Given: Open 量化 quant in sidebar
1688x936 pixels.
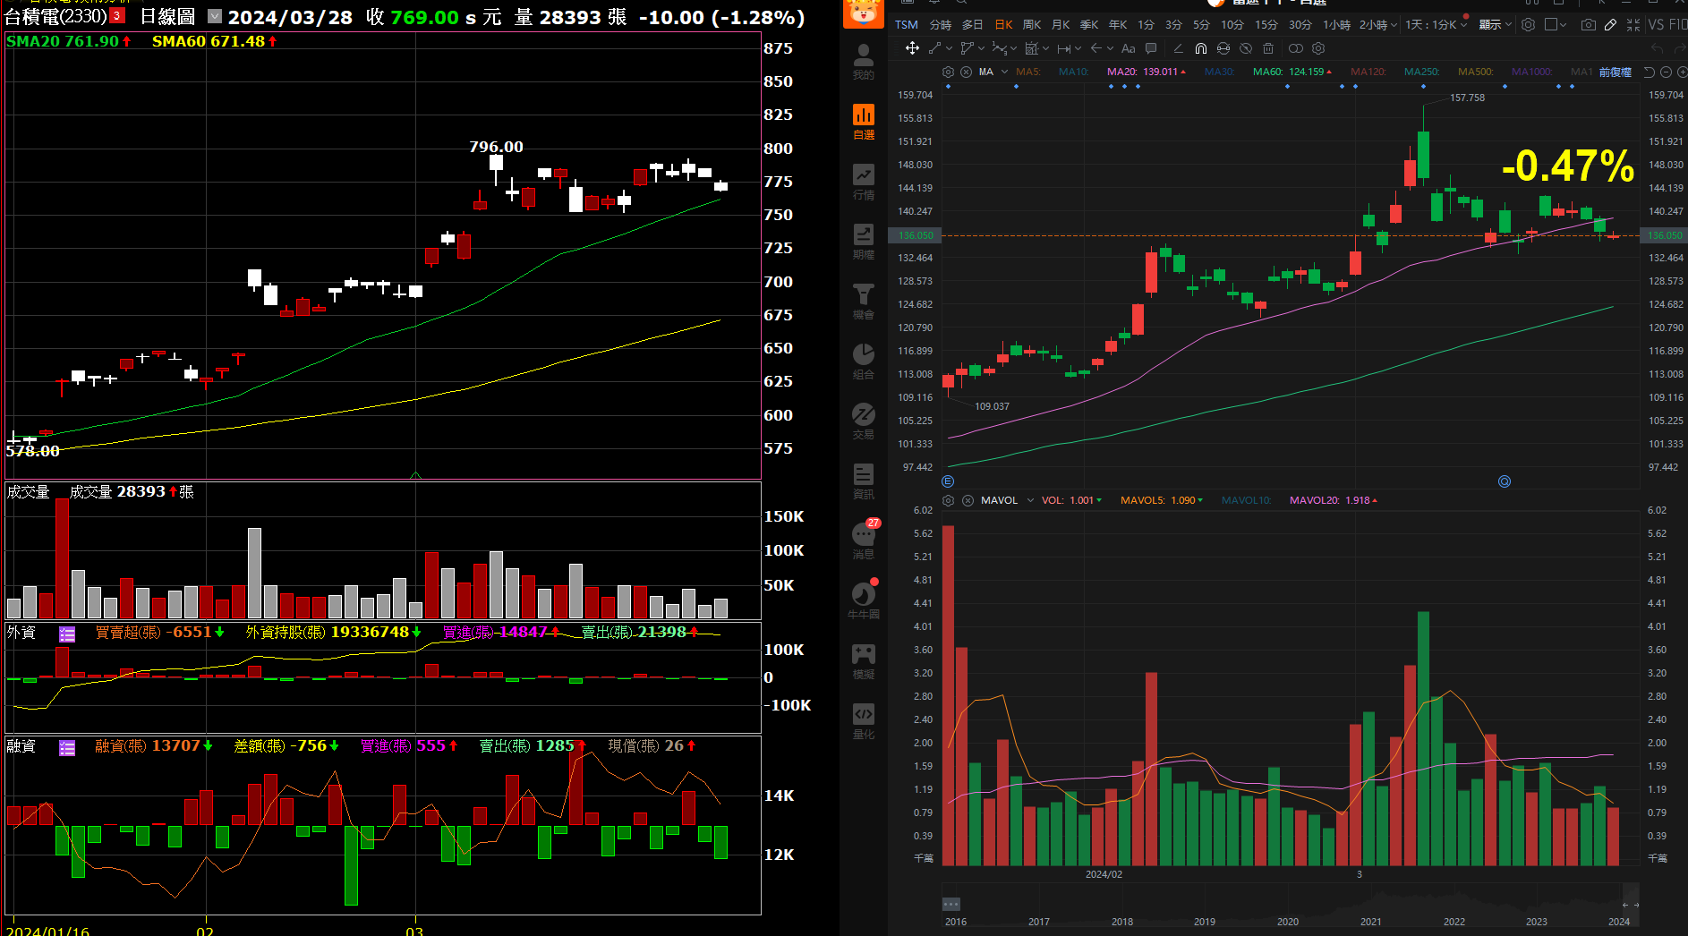Looking at the screenshot, I should [864, 722].
